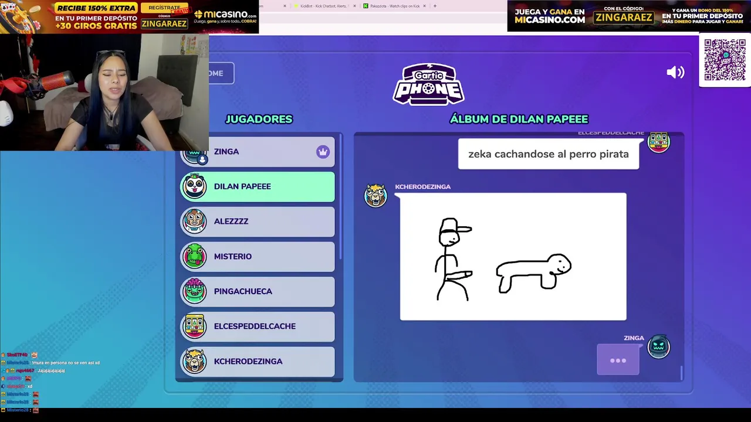Click the ZINGA name label by typing bubble
The image size is (751, 422).
[634, 338]
